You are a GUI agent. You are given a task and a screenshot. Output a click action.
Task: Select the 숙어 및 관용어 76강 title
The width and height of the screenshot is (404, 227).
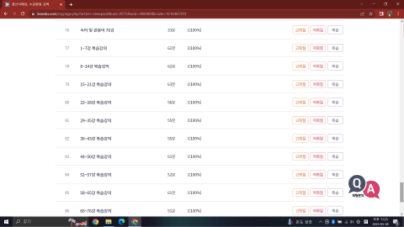click(97, 30)
